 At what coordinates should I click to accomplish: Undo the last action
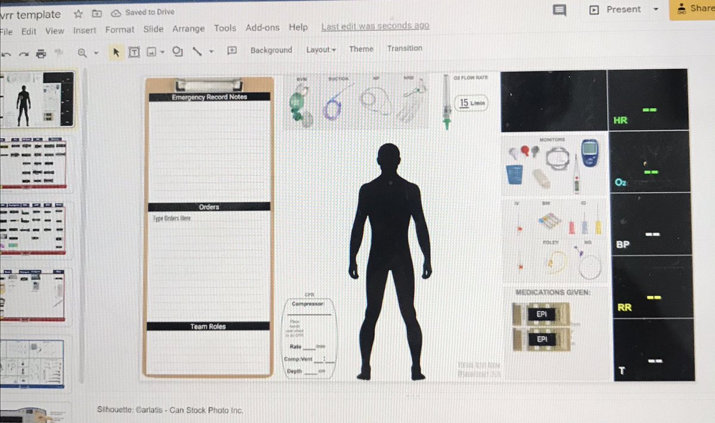click(x=7, y=54)
